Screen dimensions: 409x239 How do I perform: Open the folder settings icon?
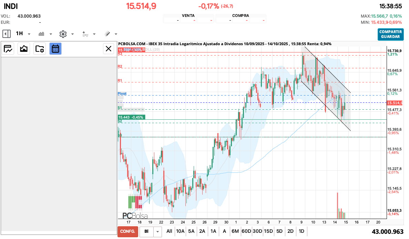point(40,49)
